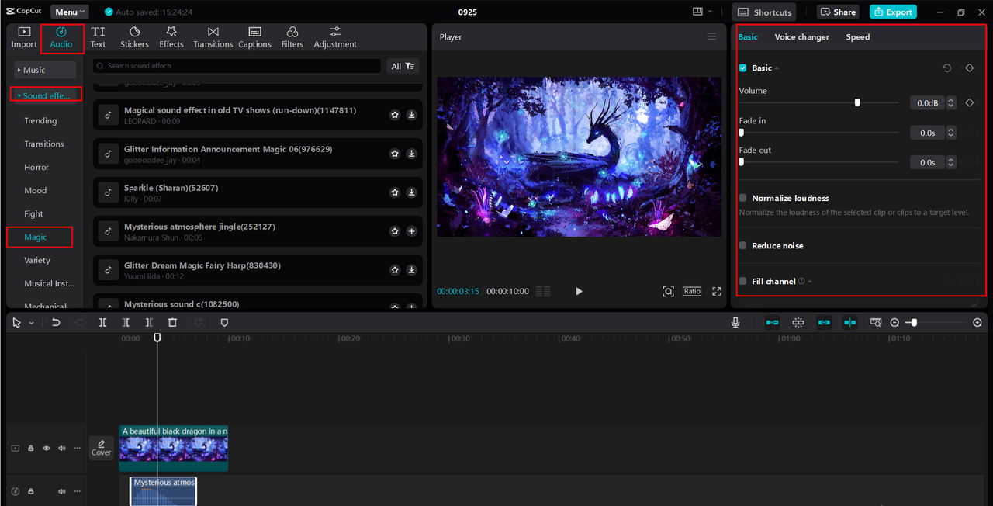
Task: Add Mysterious atmosphere jingle to timeline
Action: pyautogui.click(x=411, y=231)
